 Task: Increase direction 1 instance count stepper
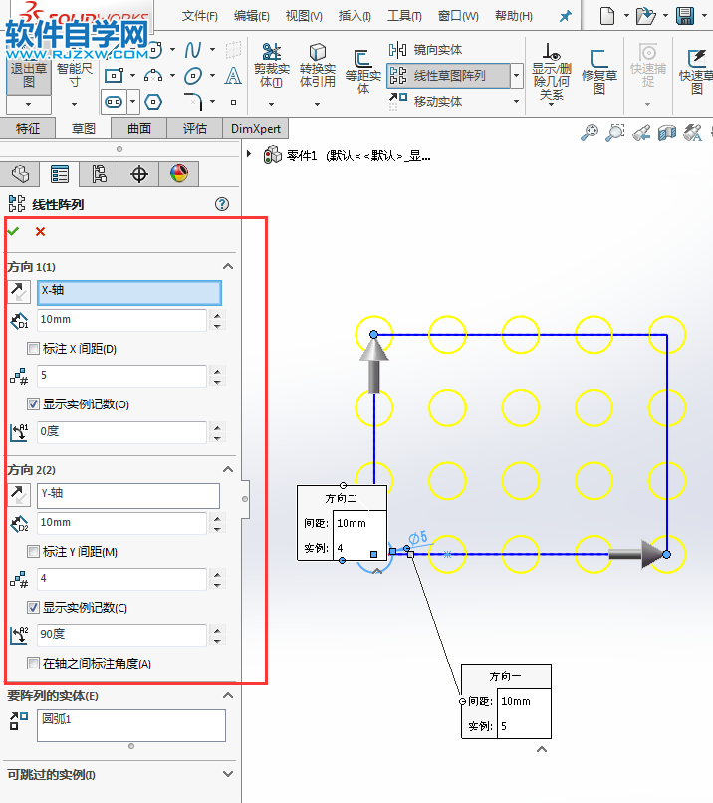coord(217,371)
